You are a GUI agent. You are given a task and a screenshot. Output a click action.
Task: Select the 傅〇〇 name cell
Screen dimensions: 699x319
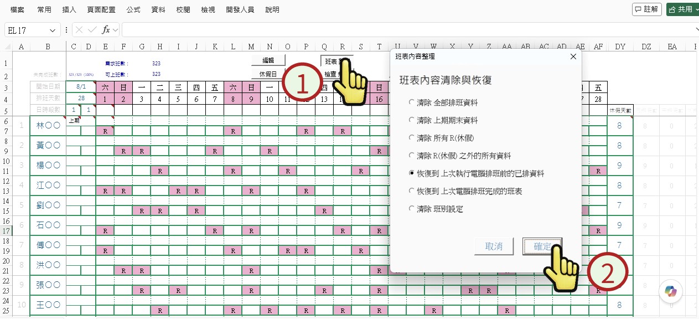click(48, 245)
